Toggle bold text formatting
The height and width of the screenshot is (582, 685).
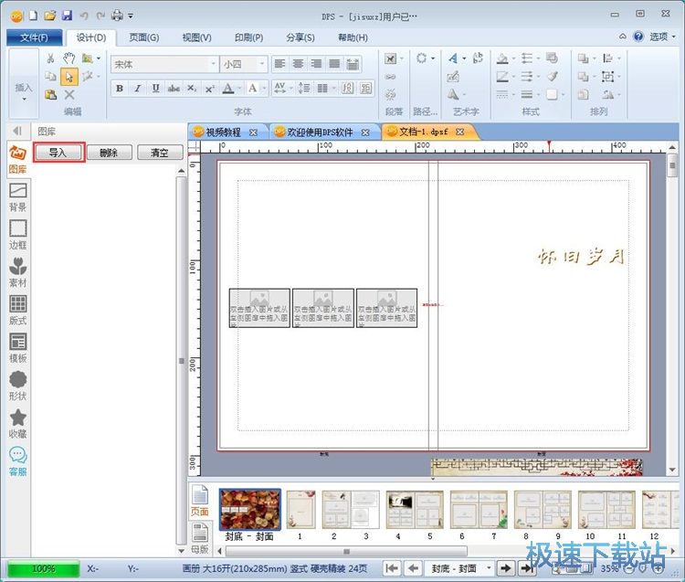tap(120, 89)
